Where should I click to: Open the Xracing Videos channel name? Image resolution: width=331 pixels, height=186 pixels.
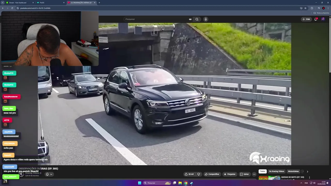[x=33, y=173]
